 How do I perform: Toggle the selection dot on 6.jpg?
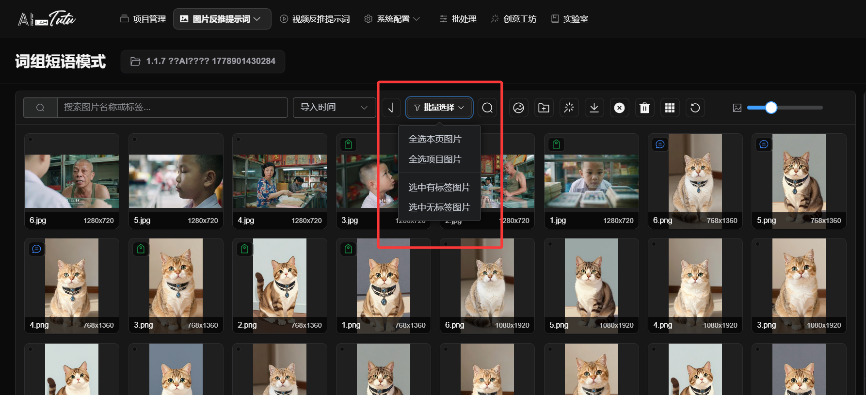(x=30, y=140)
